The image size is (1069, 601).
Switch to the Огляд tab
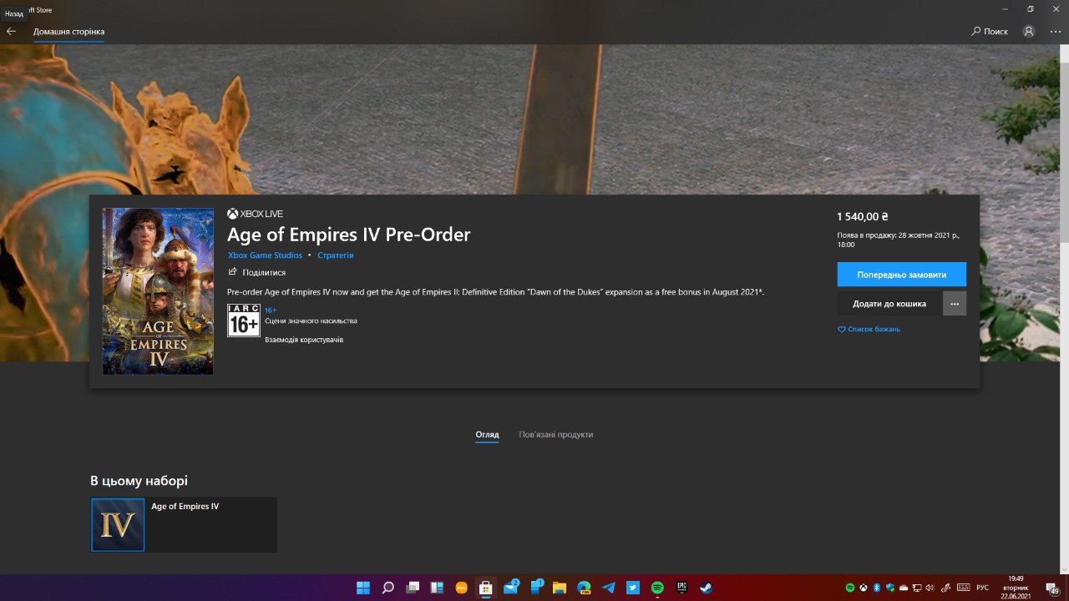487,435
